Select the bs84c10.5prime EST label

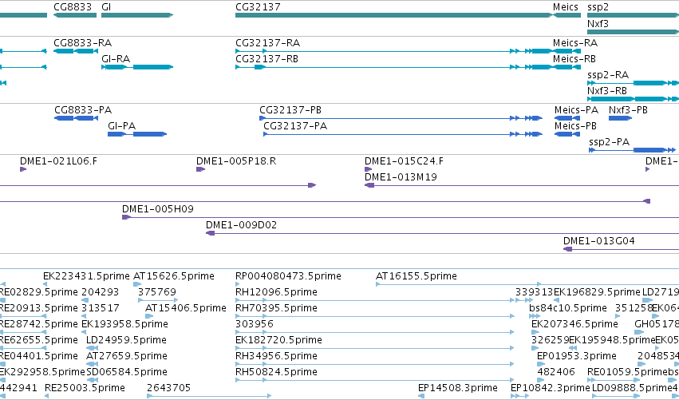[x=568, y=308]
